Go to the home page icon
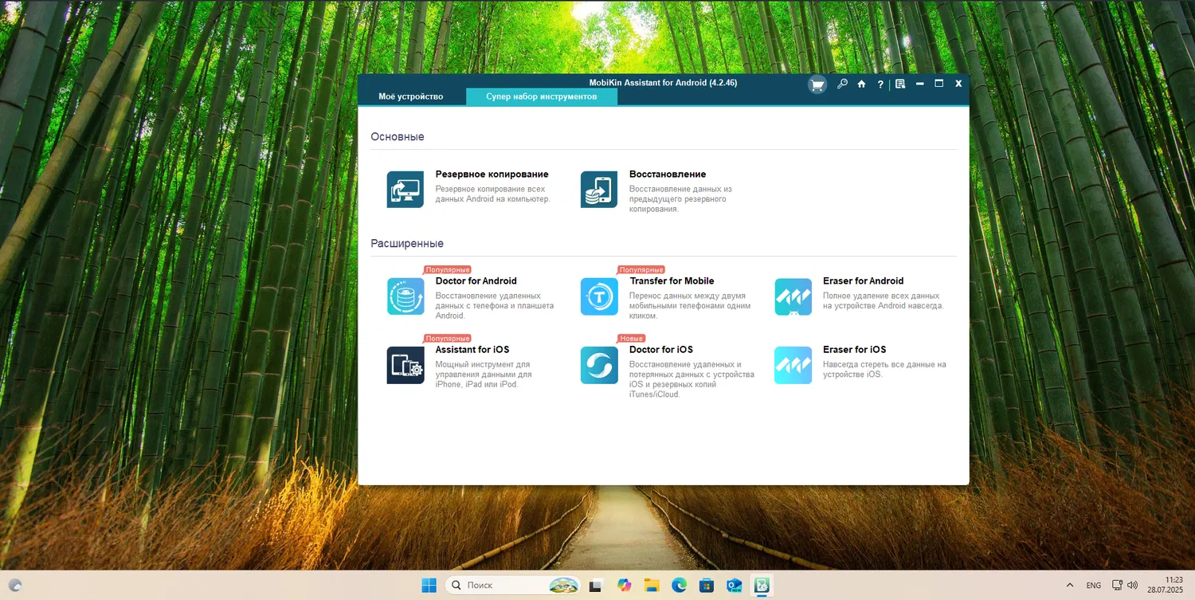The image size is (1195, 600). click(x=861, y=84)
